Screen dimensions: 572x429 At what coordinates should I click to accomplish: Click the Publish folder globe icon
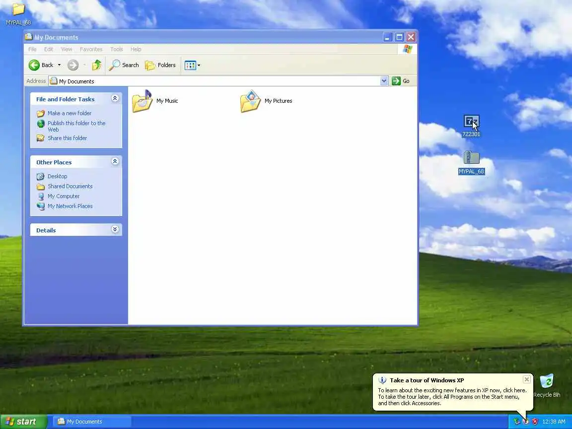pyautogui.click(x=41, y=124)
